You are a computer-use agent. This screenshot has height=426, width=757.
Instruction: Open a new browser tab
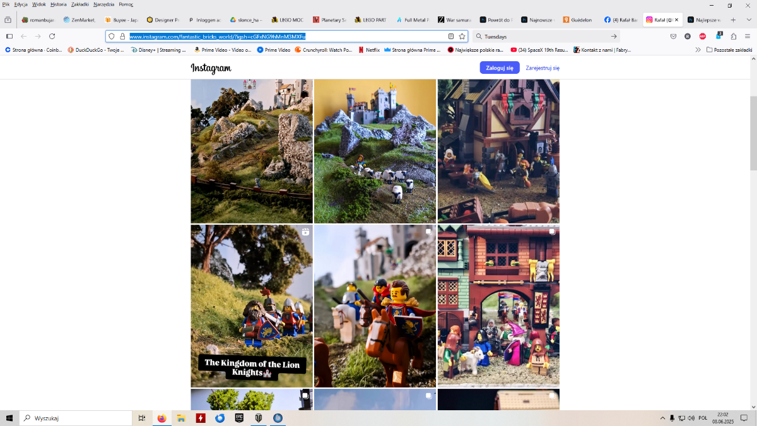(733, 20)
